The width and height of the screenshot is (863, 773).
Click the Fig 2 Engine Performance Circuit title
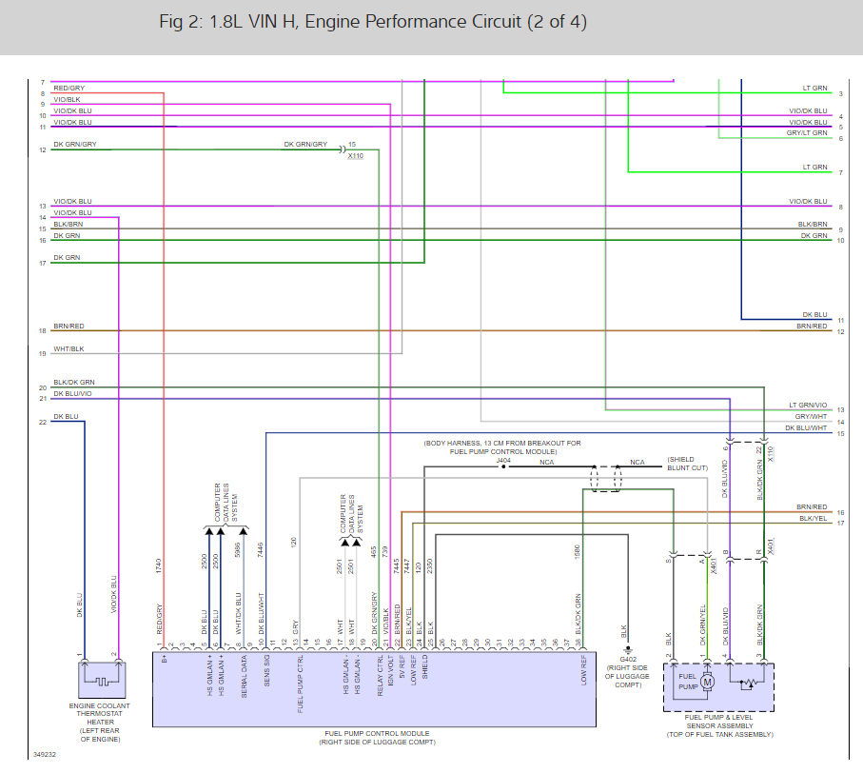[373, 22]
